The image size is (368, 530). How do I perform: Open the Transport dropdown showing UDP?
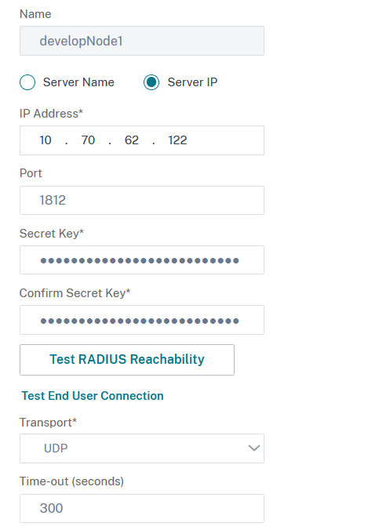tap(142, 448)
